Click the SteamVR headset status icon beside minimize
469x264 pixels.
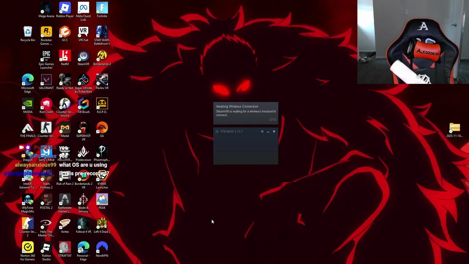(262, 131)
